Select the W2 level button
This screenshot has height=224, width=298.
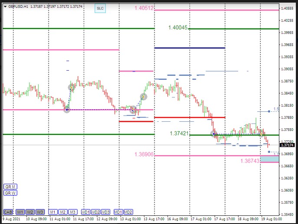pos(30,212)
